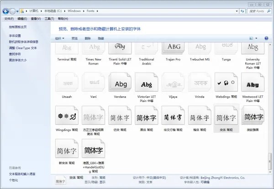Click the scrollbar up arrow

point(270,45)
